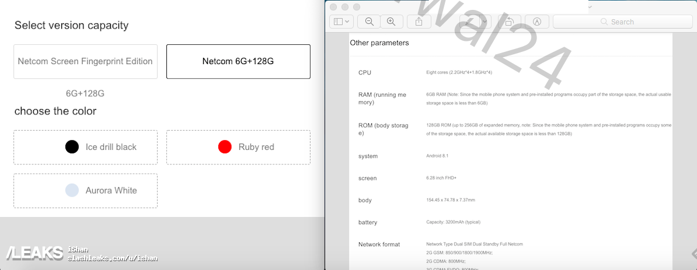The width and height of the screenshot is (697, 270).
Task: Click the 'Select version capacity' heading
Action: click(x=72, y=25)
